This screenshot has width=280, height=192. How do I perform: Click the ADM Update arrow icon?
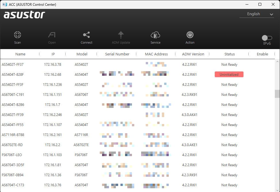[121, 35]
